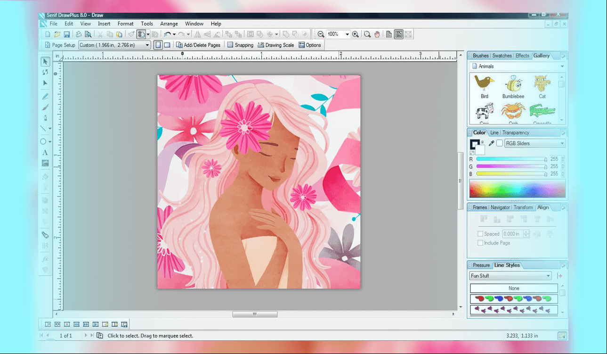Adjust the R color slider
The height and width of the screenshot is (354, 607).
[x=512, y=159]
